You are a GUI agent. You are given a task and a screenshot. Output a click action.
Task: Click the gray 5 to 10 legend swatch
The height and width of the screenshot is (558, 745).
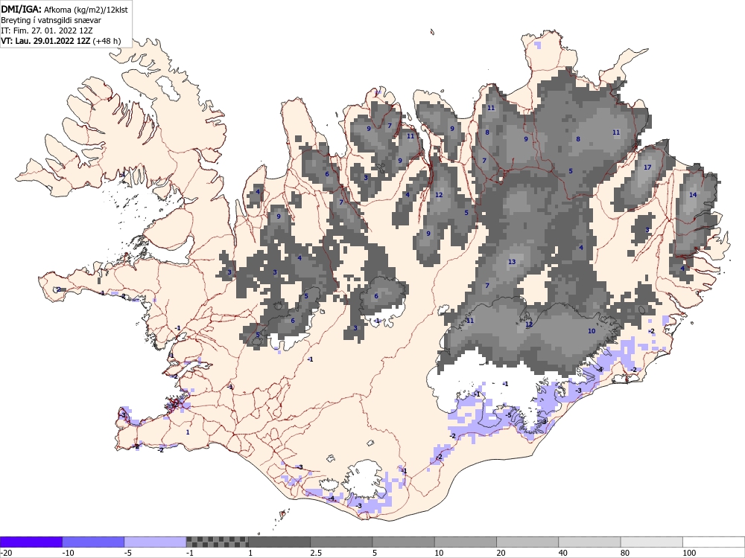point(403,542)
